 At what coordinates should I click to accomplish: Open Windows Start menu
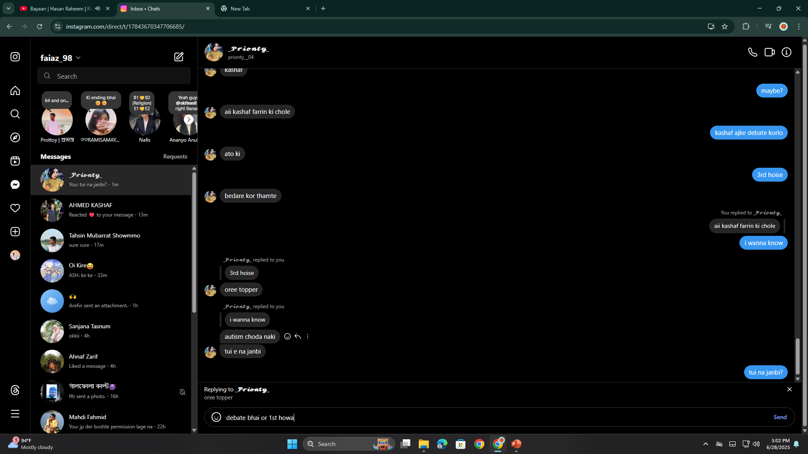pyautogui.click(x=292, y=444)
